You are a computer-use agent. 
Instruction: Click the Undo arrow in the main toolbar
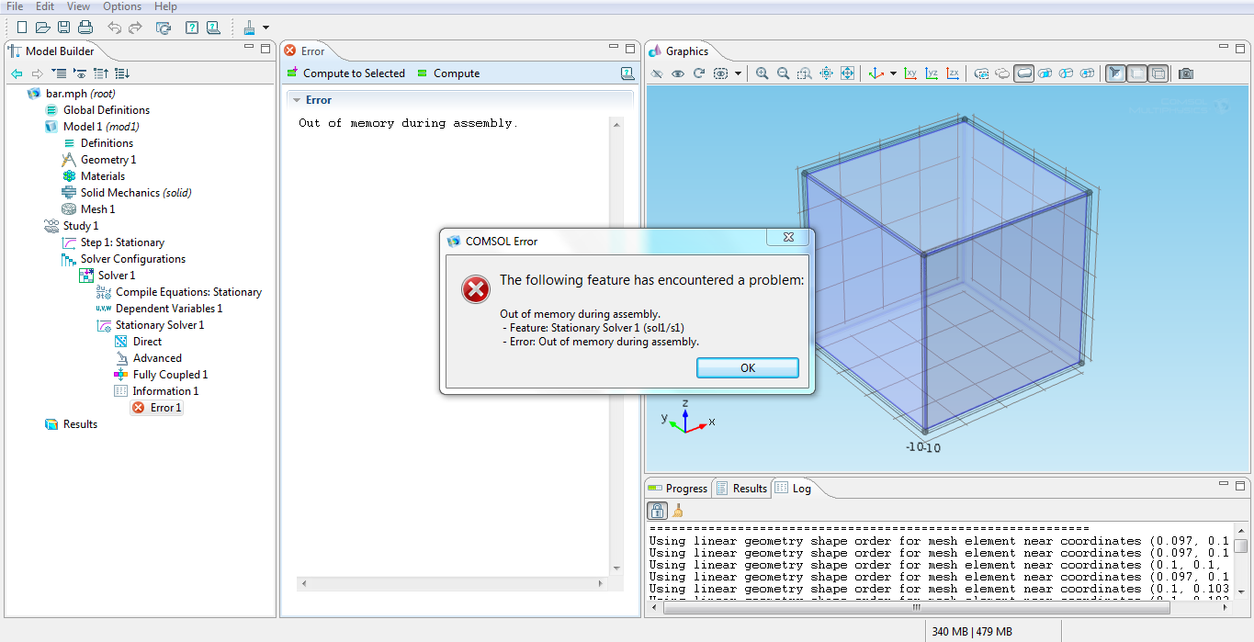[114, 28]
